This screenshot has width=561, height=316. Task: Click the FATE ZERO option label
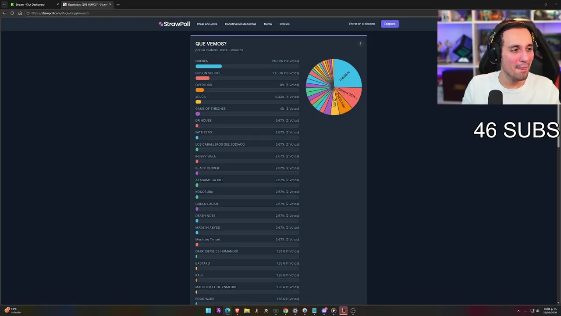[x=203, y=132]
